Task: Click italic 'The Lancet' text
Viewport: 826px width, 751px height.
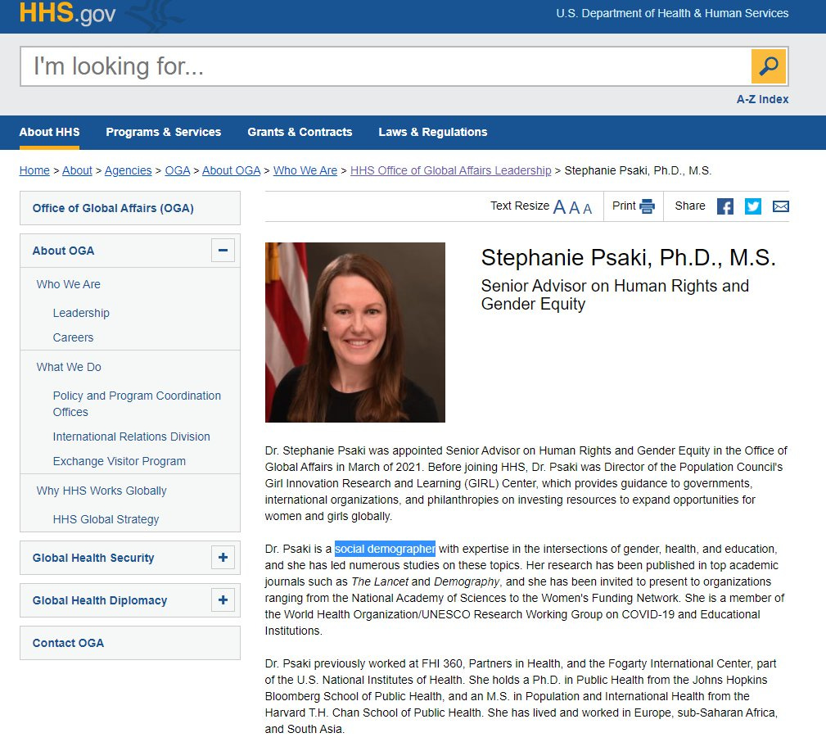Action: click(380, 581)
